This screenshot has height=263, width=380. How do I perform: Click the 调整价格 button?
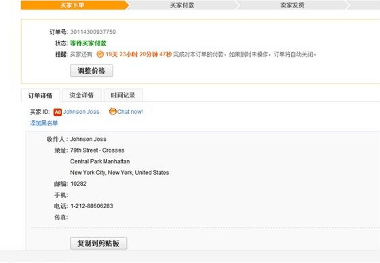(92, 70)
